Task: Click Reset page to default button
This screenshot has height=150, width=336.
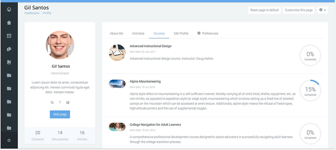Action: [x=264, y=10]
